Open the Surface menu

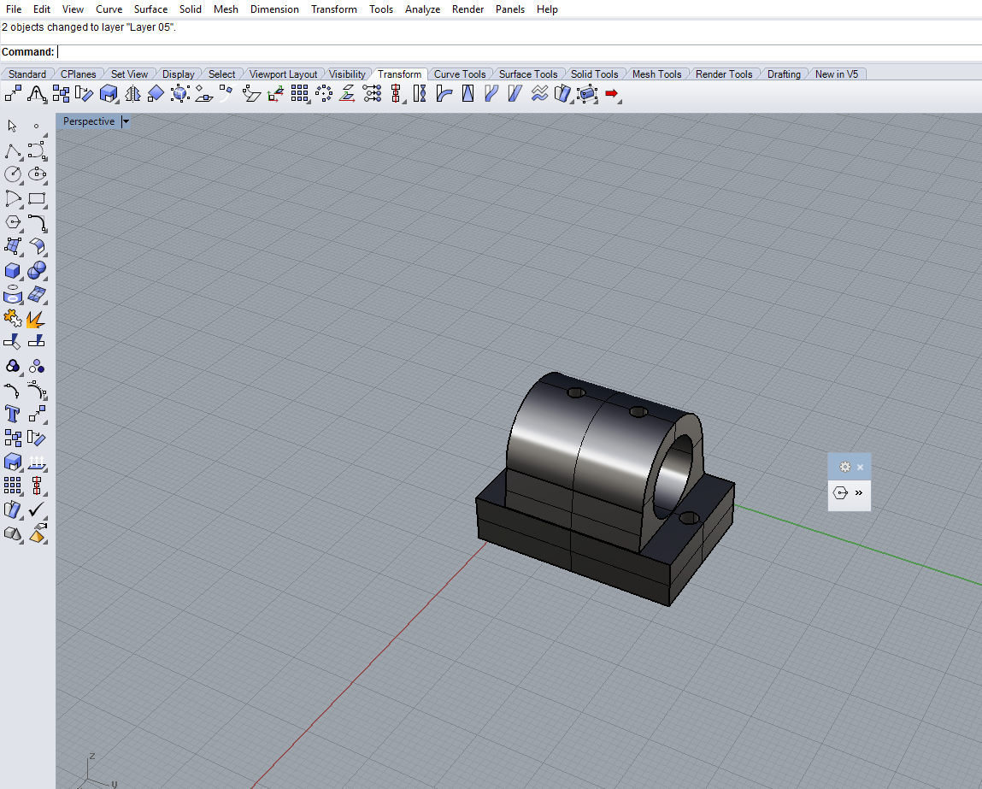150,9
